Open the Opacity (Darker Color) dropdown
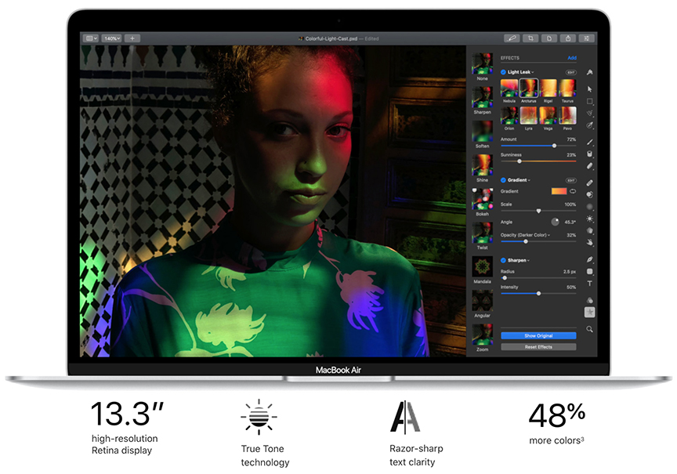The image size is (677, 474). click(x=526, y=235)
